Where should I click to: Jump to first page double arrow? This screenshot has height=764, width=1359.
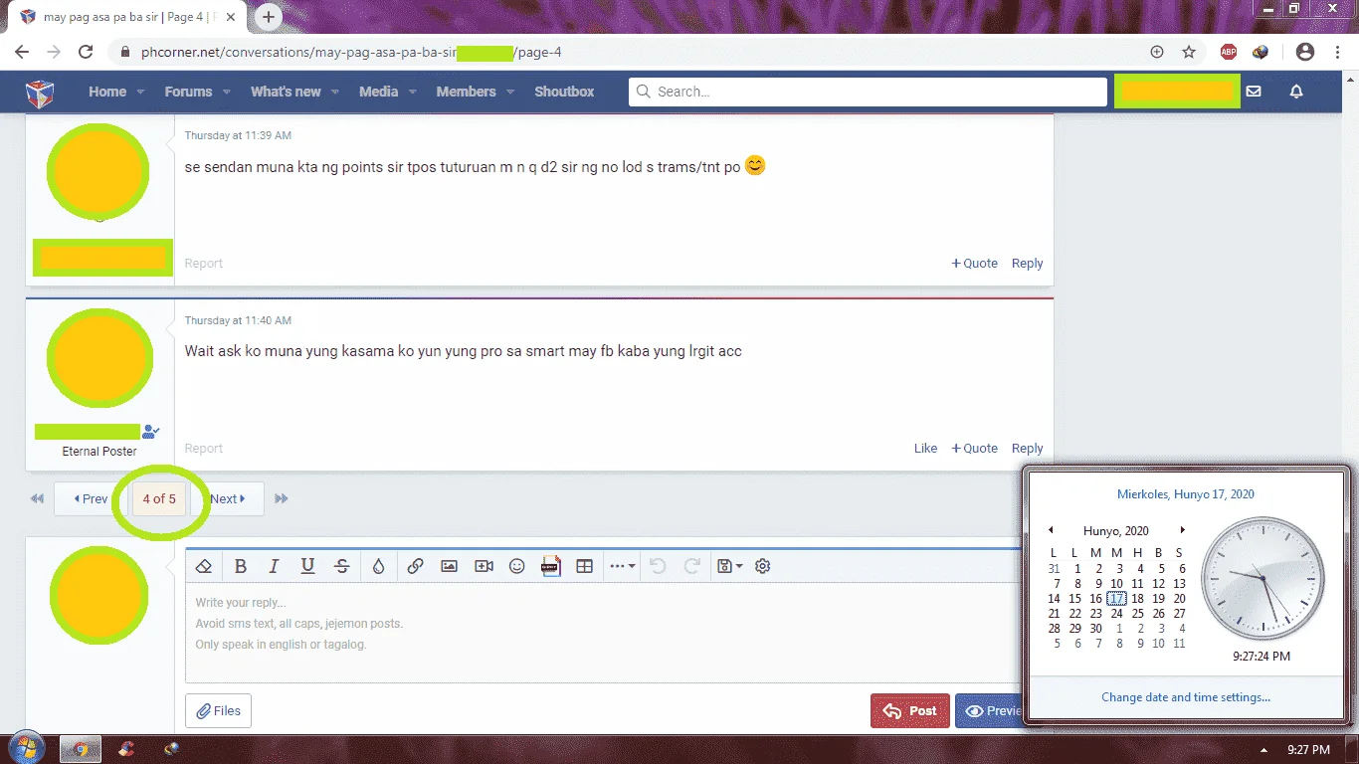click(x=37, y=499)
